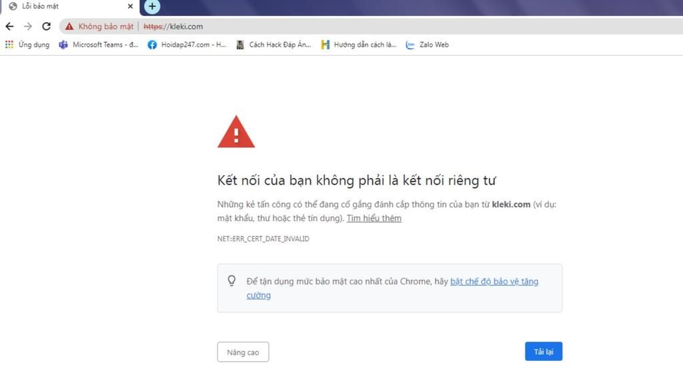The image size is (683, 377).
Task: Click the lightbulb icon in the tip box
Action: [x=231, y=281]
